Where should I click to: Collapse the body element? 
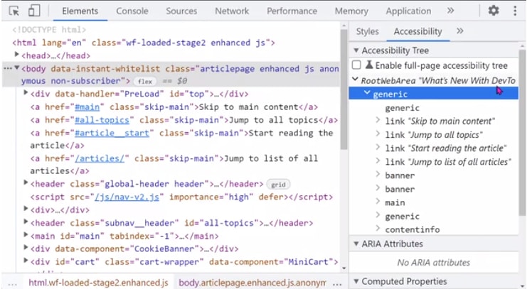point(16,67)
